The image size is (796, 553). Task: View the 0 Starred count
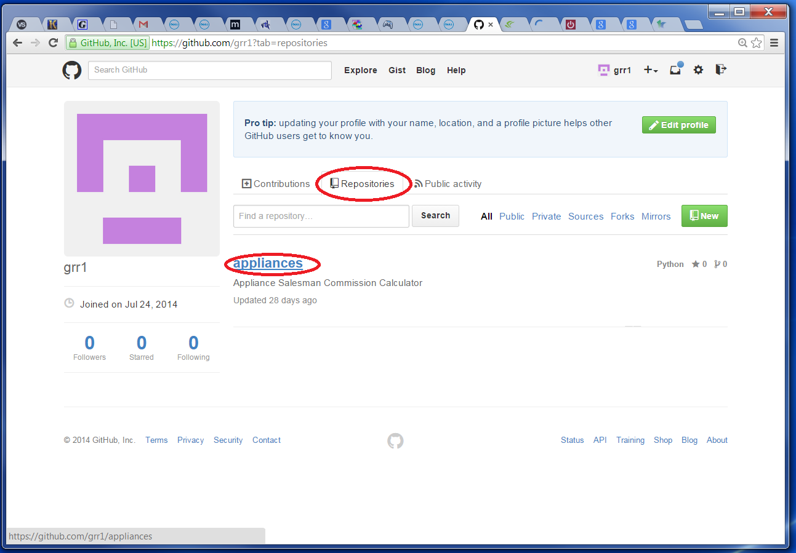142,348
